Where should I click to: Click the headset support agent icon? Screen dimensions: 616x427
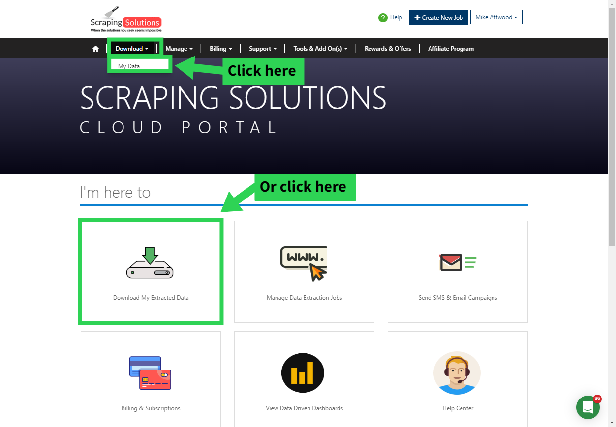tap(457, 373)
